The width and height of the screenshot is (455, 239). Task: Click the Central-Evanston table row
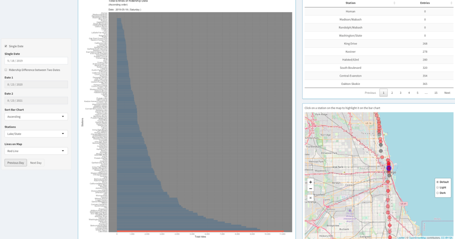379,76
